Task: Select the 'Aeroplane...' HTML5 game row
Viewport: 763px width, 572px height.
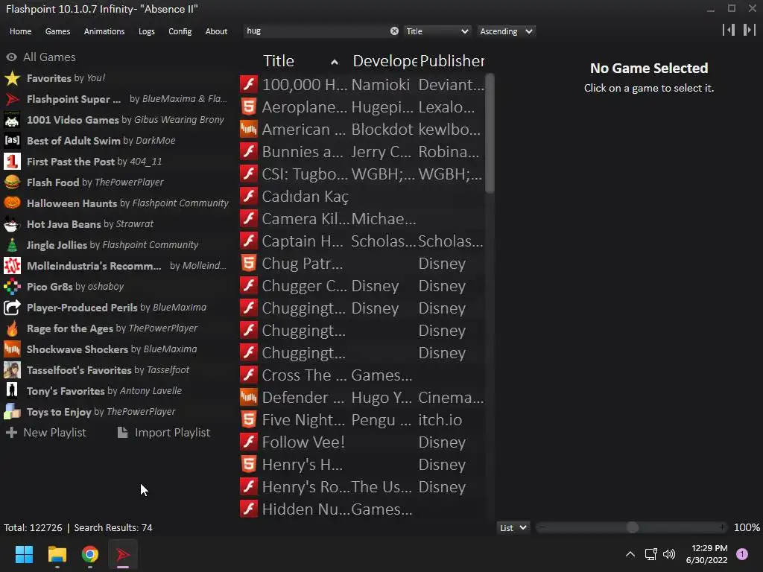Action: pyautogui.click(x=362, y=107)
